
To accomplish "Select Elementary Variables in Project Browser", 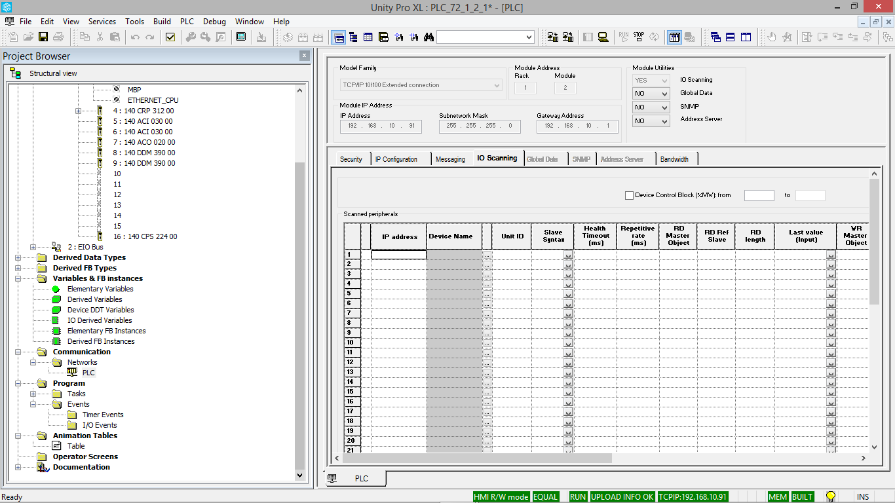I will (x=99, y=289).
